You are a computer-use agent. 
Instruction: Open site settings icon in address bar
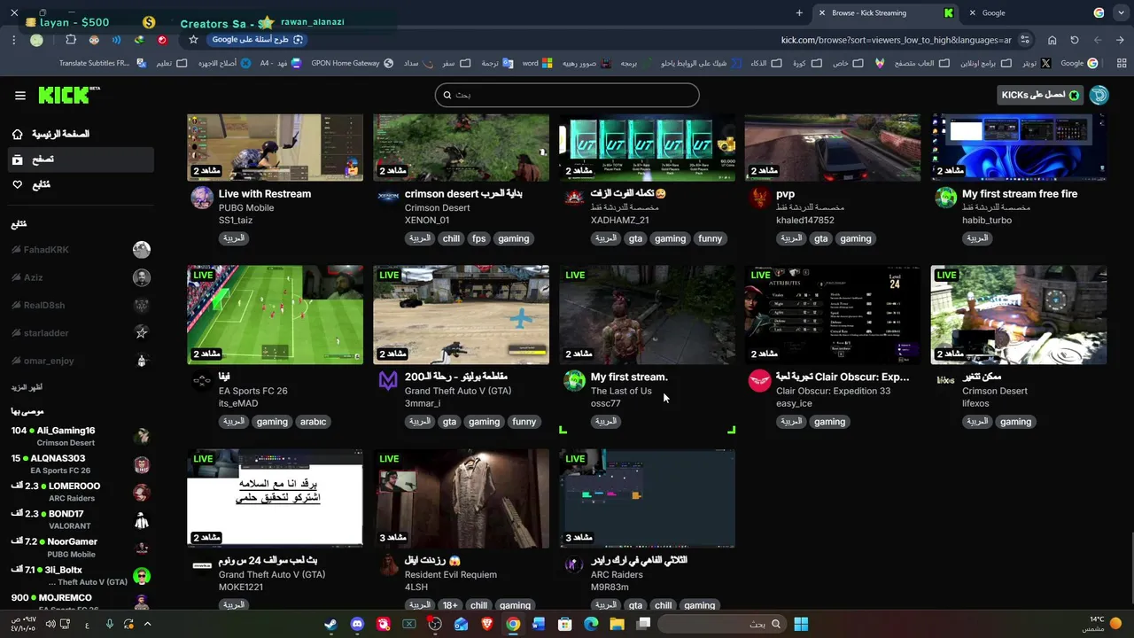[x=1025, y=40]
